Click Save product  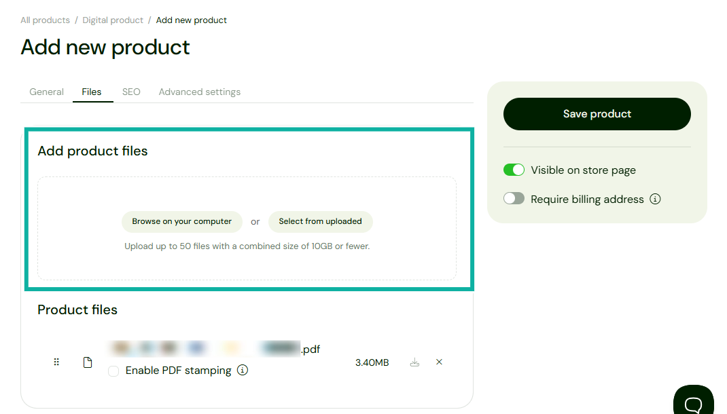(597, 113)
